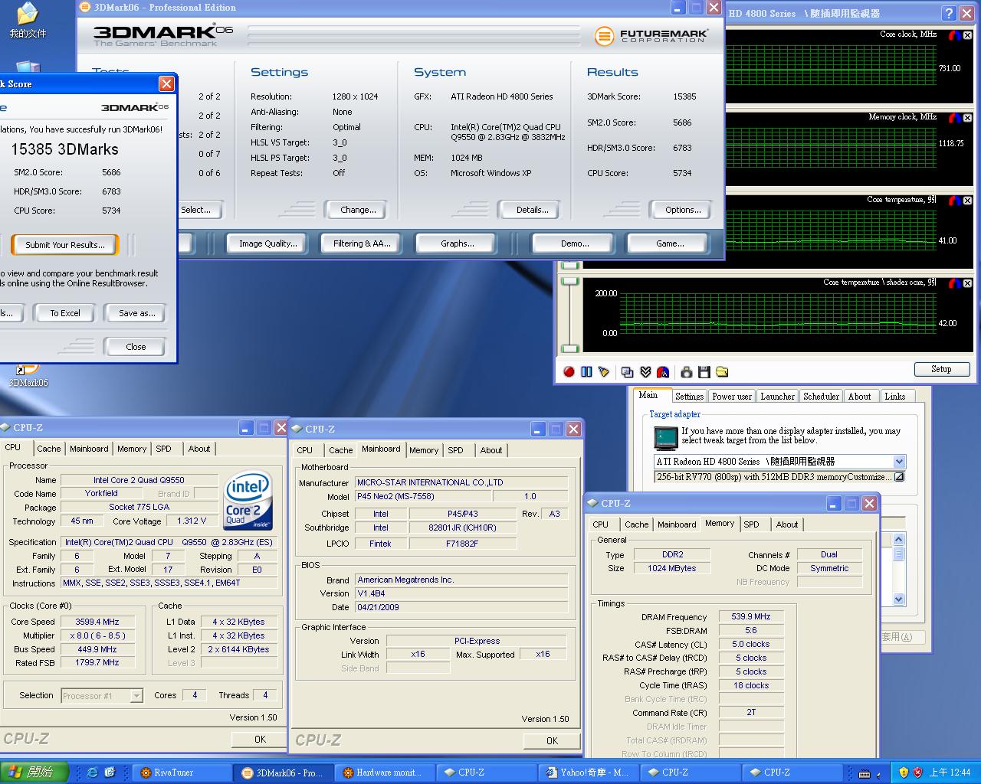This screenshot has width=981, height=784.
Task: Close the 3DMark Score dialog via Close button
Action: 136,347
